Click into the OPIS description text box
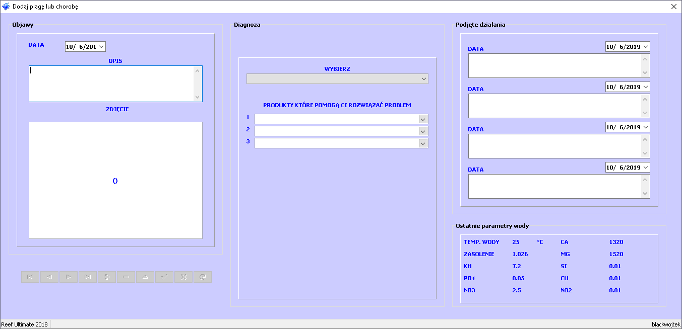 (x=111, y=84)
